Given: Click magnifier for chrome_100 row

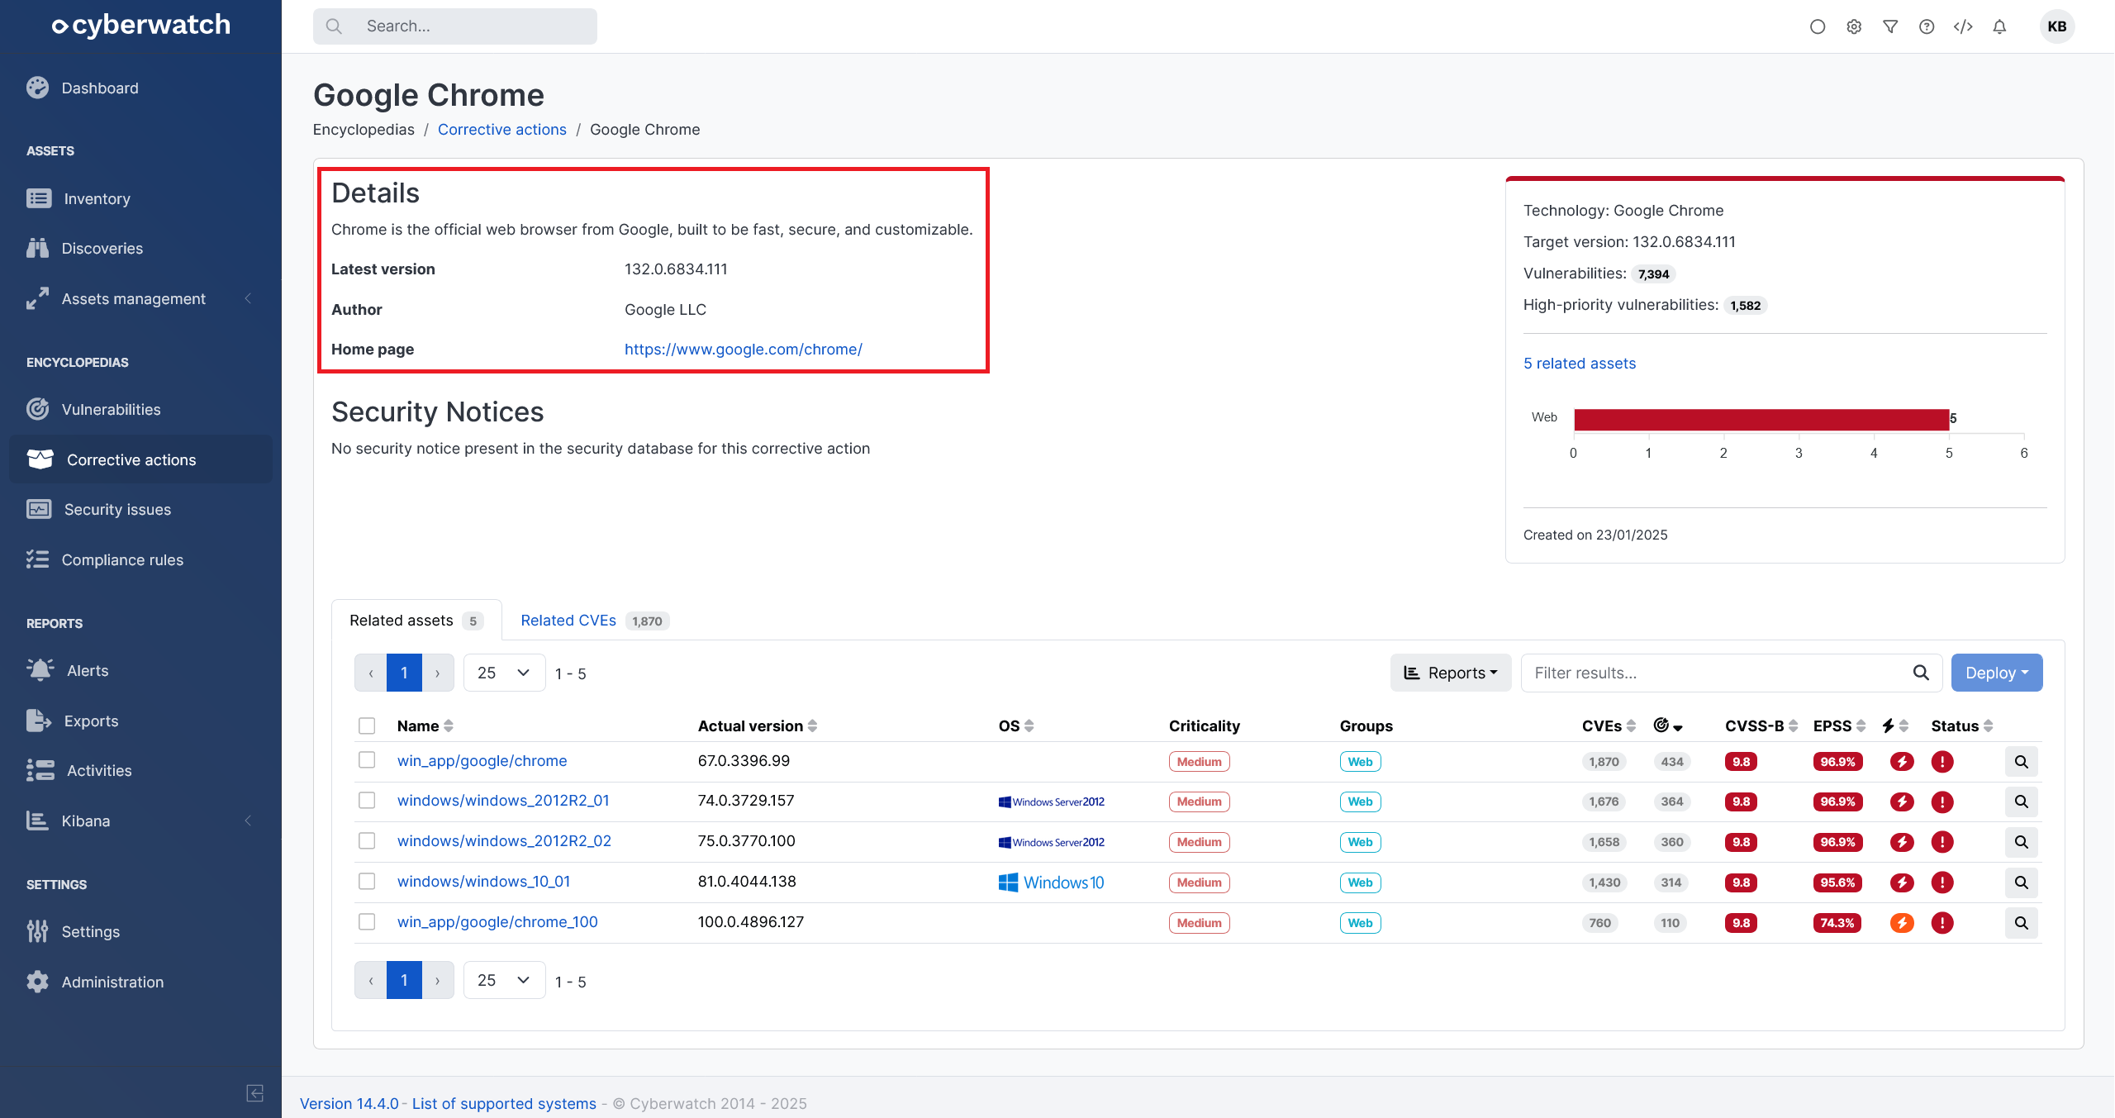Looking at the screenshot, I should point(2021,922).
